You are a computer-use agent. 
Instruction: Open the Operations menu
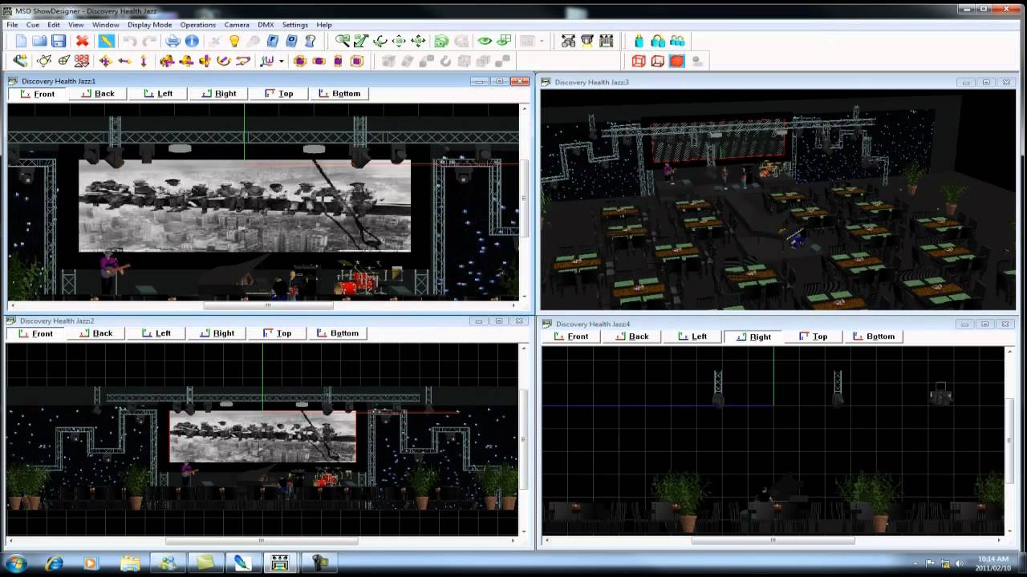[197, 25]
